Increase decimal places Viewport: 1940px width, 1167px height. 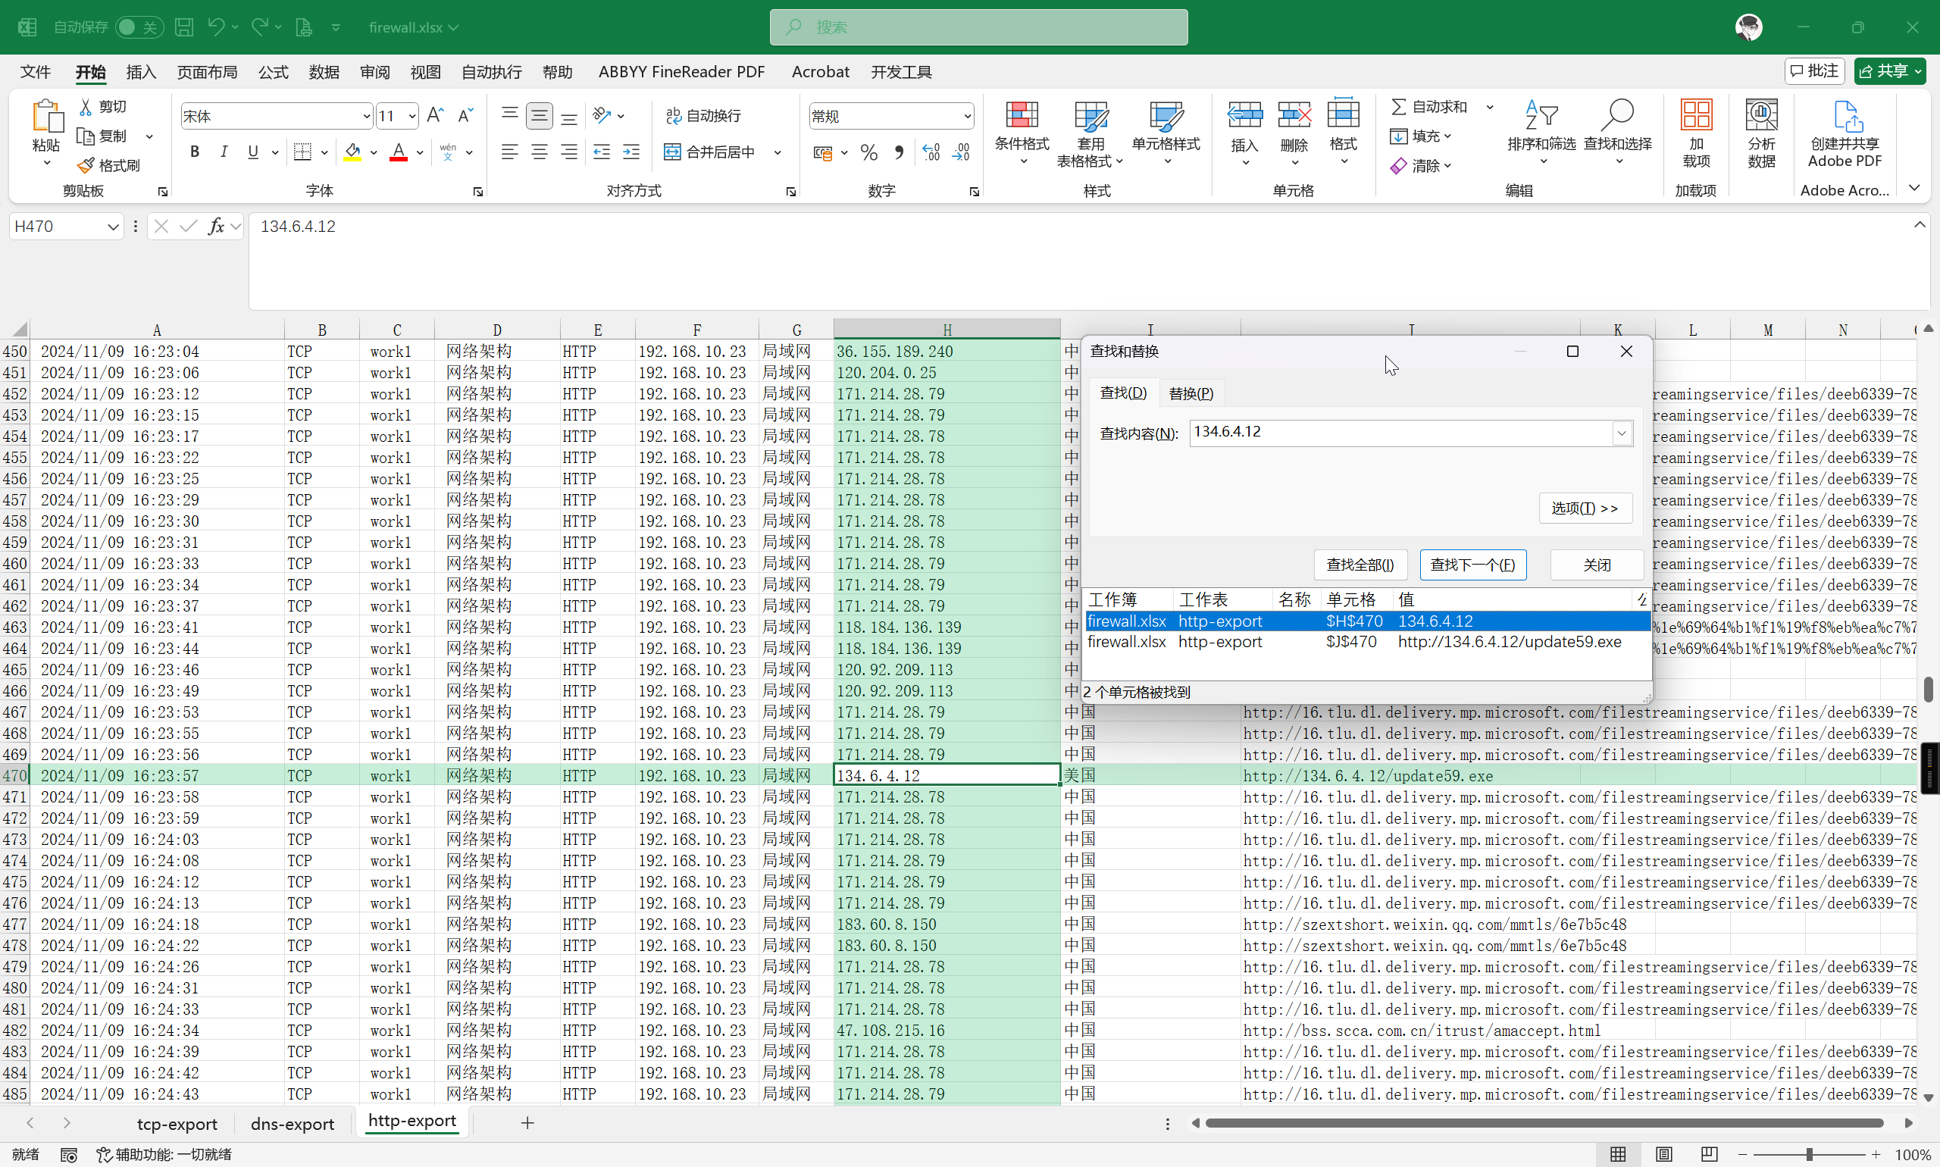(931, 152)
